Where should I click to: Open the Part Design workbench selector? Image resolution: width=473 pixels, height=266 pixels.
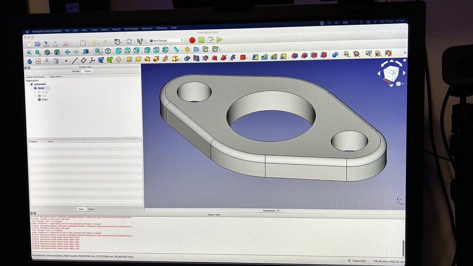coord(166,41)
